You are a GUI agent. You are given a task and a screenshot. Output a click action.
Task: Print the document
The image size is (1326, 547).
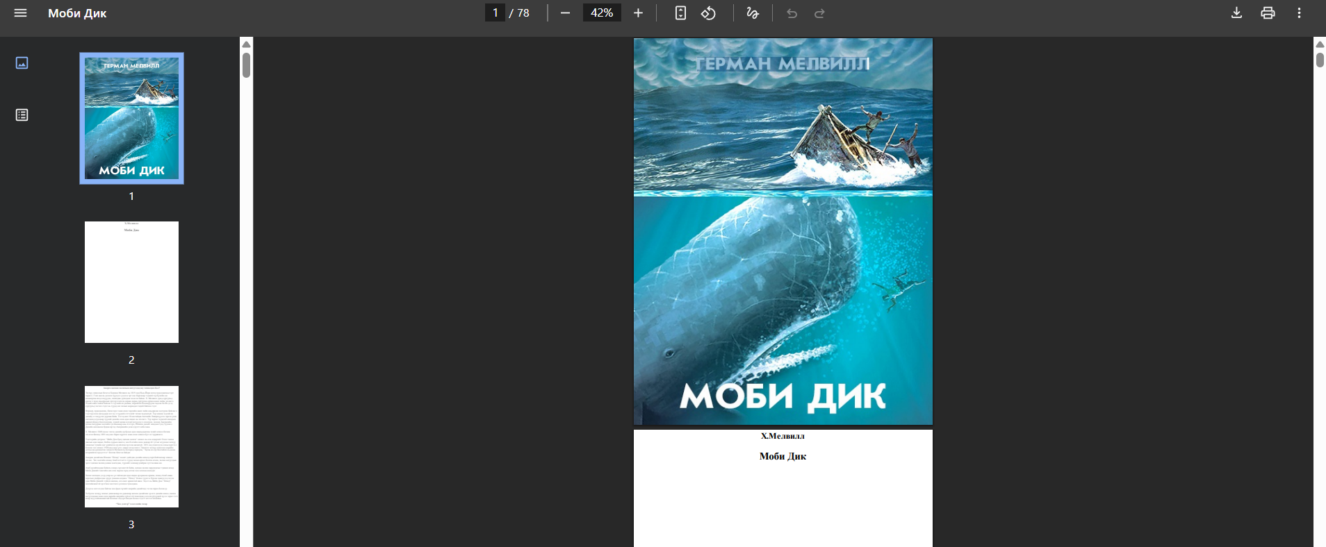(x=1268, y=13)
